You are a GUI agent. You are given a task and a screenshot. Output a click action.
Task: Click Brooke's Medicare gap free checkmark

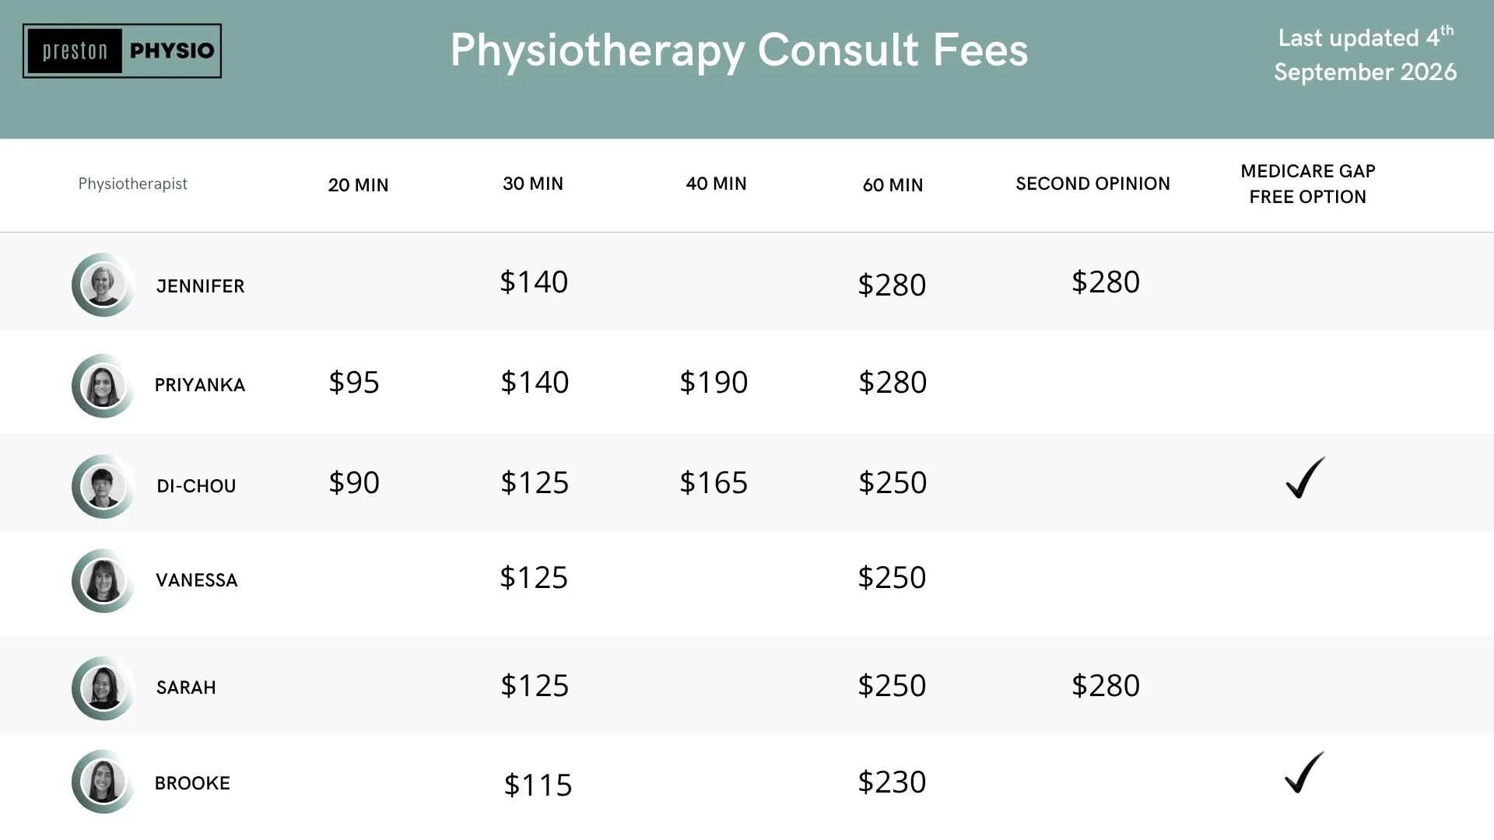pyautogui.click(x=1304, y=772)
